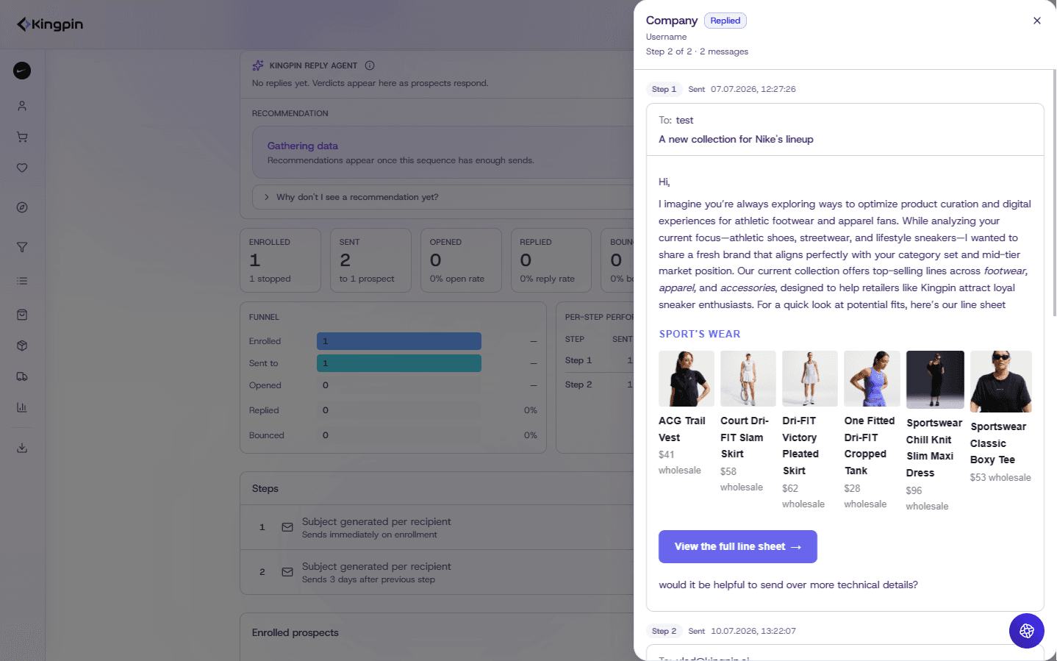1057x661 pixels.
Task: Click the sent timestamp 10.07.2026, 13:22:07
Action: coord(753,631)
